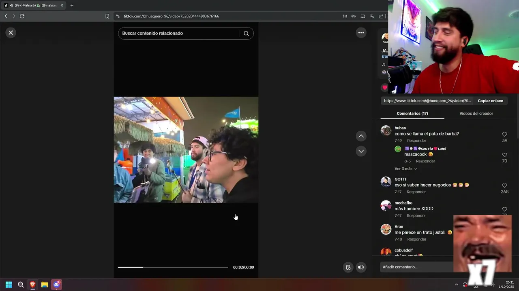The width and height of the screenshot is (519, 291).
Task: Open GOTTI's profile avatar
Action: click(386, 182)
